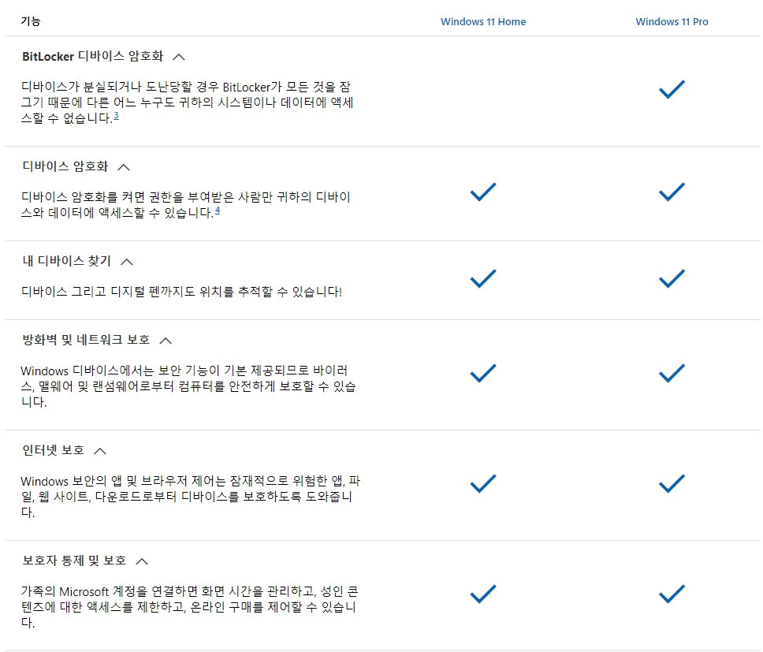Image resolution: width=763 pixels, height=652 pixels.
Task: Open the Windows 11 Pro column link
Action: coord(672,21)
